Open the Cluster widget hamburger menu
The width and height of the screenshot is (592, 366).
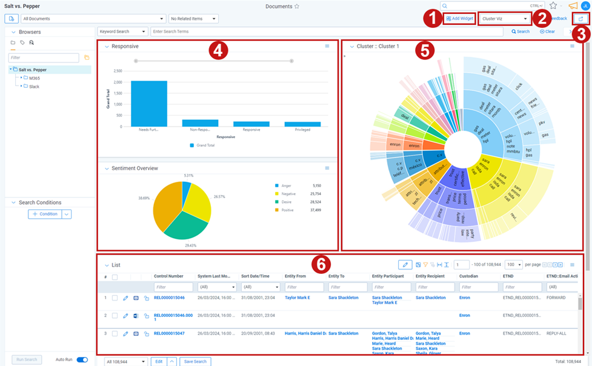[572, 46]
